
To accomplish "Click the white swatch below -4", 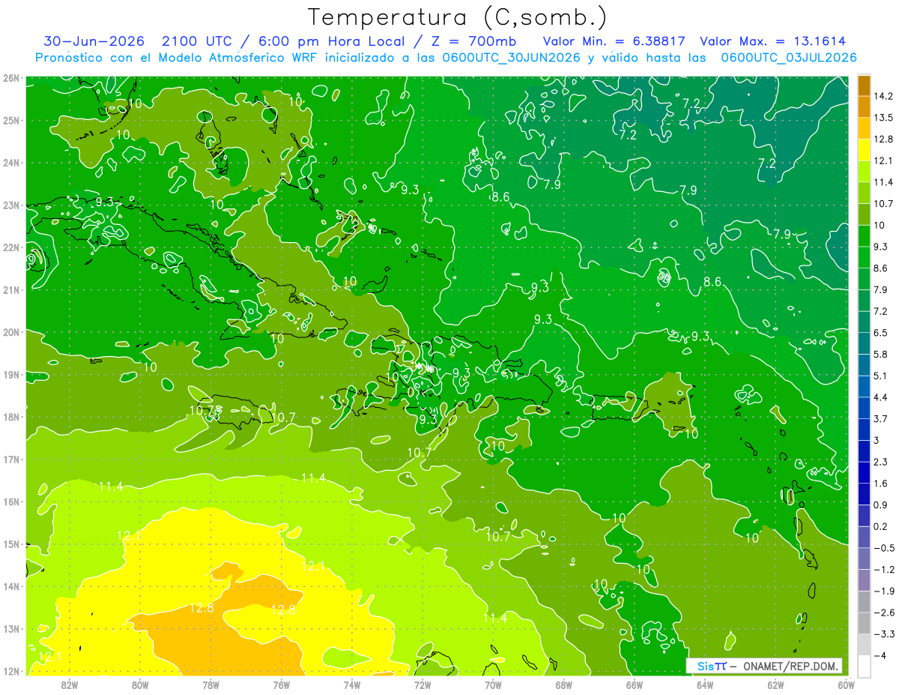I will (x=864, y=666).
